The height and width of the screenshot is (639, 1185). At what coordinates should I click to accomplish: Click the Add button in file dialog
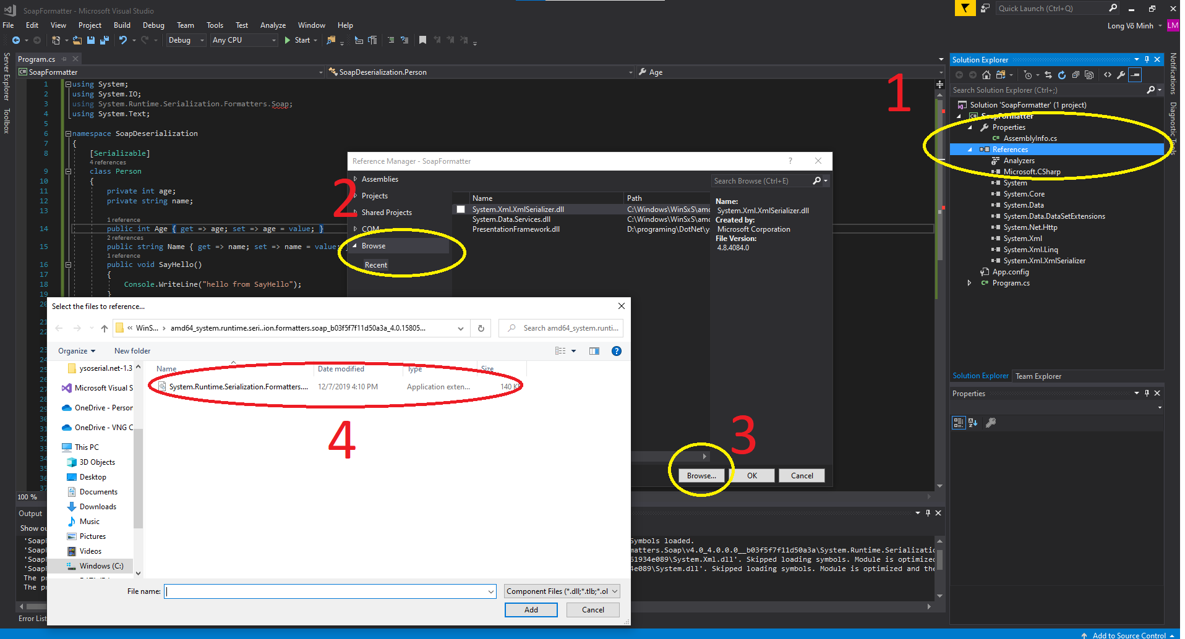pyautogui.click(x=531, y=610)
